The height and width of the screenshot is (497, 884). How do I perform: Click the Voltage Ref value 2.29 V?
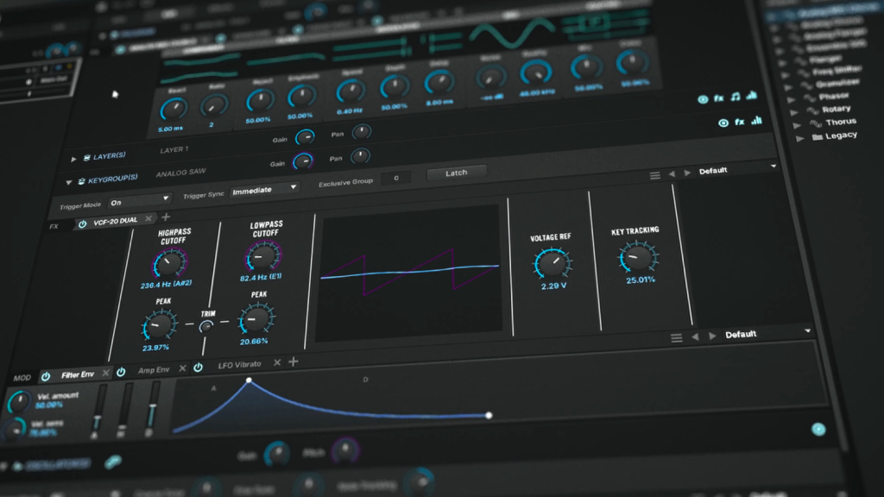point(553,286)
